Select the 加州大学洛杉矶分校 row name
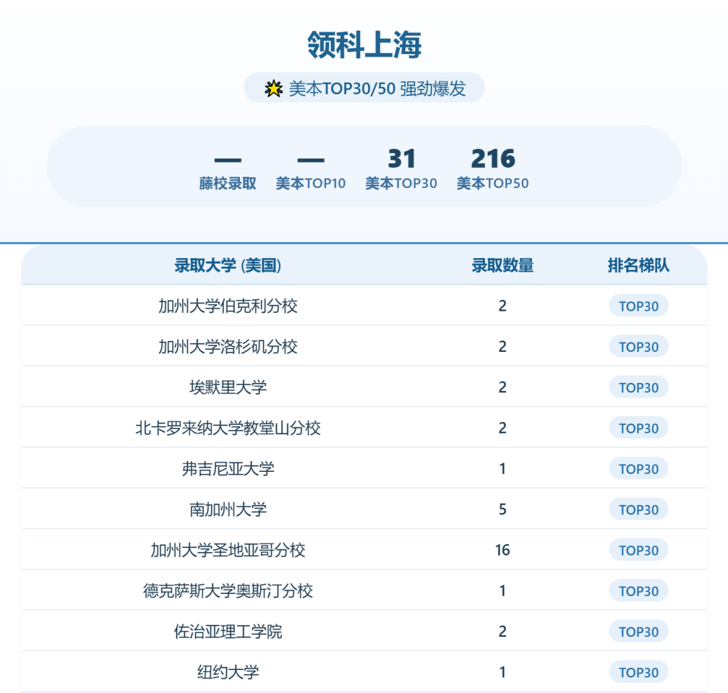 (x=228, y=346)
